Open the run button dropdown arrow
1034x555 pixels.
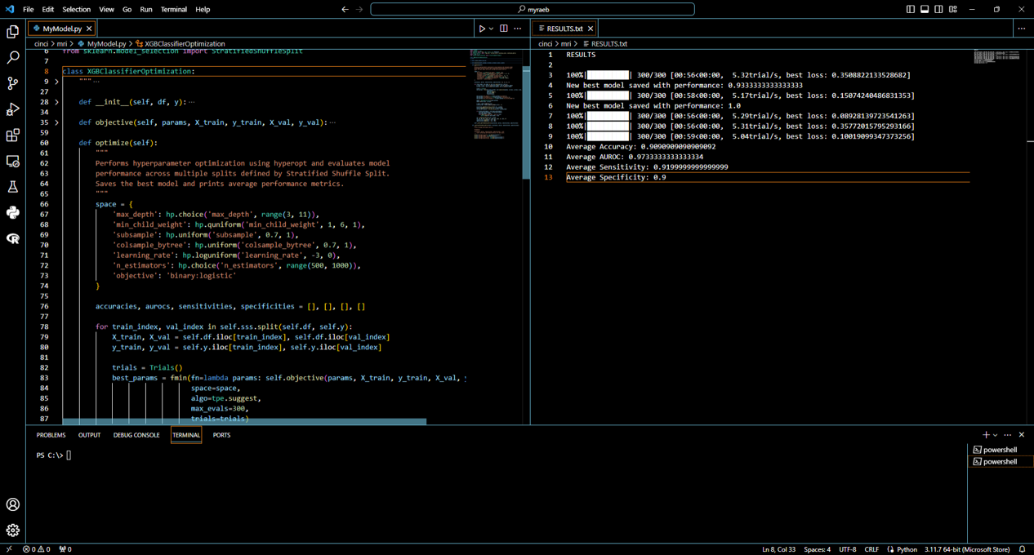click(x=492, y=29)
